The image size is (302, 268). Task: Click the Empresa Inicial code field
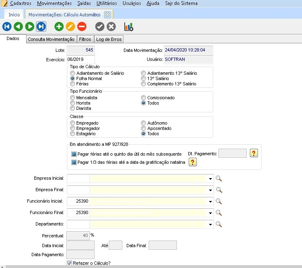tap(78, 179)
